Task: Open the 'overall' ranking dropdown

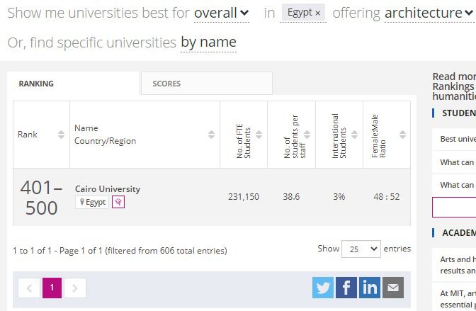Action: click(221, 13)
